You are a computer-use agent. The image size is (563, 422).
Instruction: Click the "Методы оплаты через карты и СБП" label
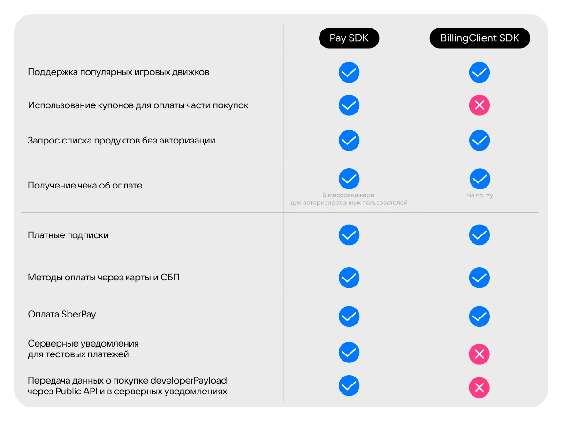coord(104,278)
